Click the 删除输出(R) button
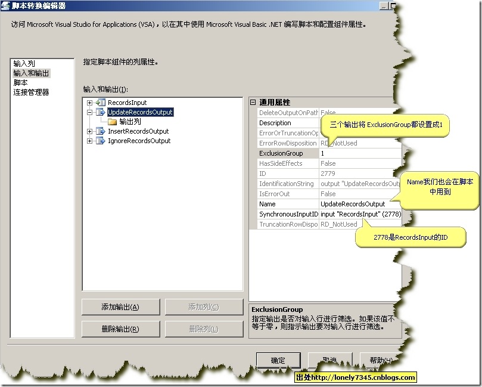Viewport: 482px width, 387px height. [x=121, y=329]
